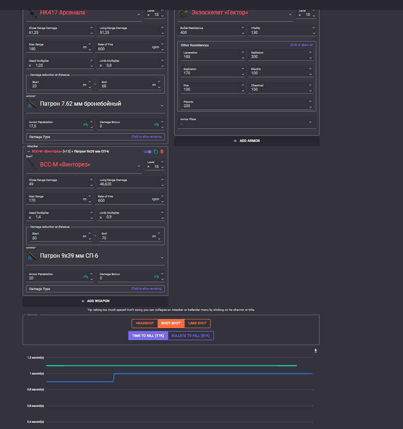403x429 pixels.
Task: Select the Headshot option
Action: (x=145, y=323)
